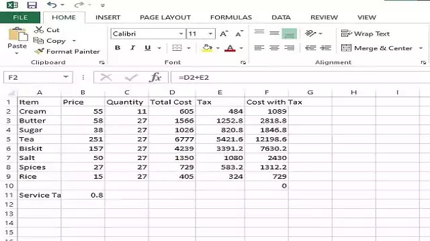The height and width of the screenshot is (241, 430).
Task: Toggle Underline formatting
Action: (x=148, y=48)
